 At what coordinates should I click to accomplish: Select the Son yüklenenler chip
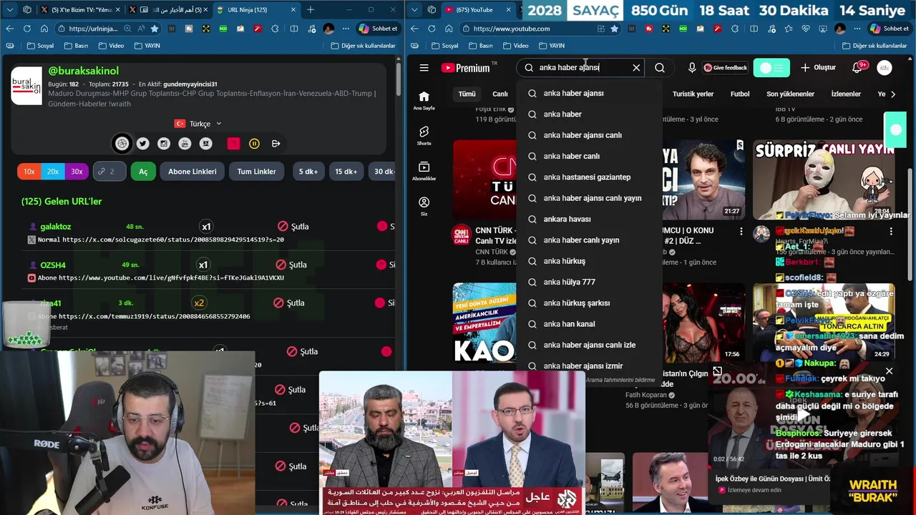791,94
